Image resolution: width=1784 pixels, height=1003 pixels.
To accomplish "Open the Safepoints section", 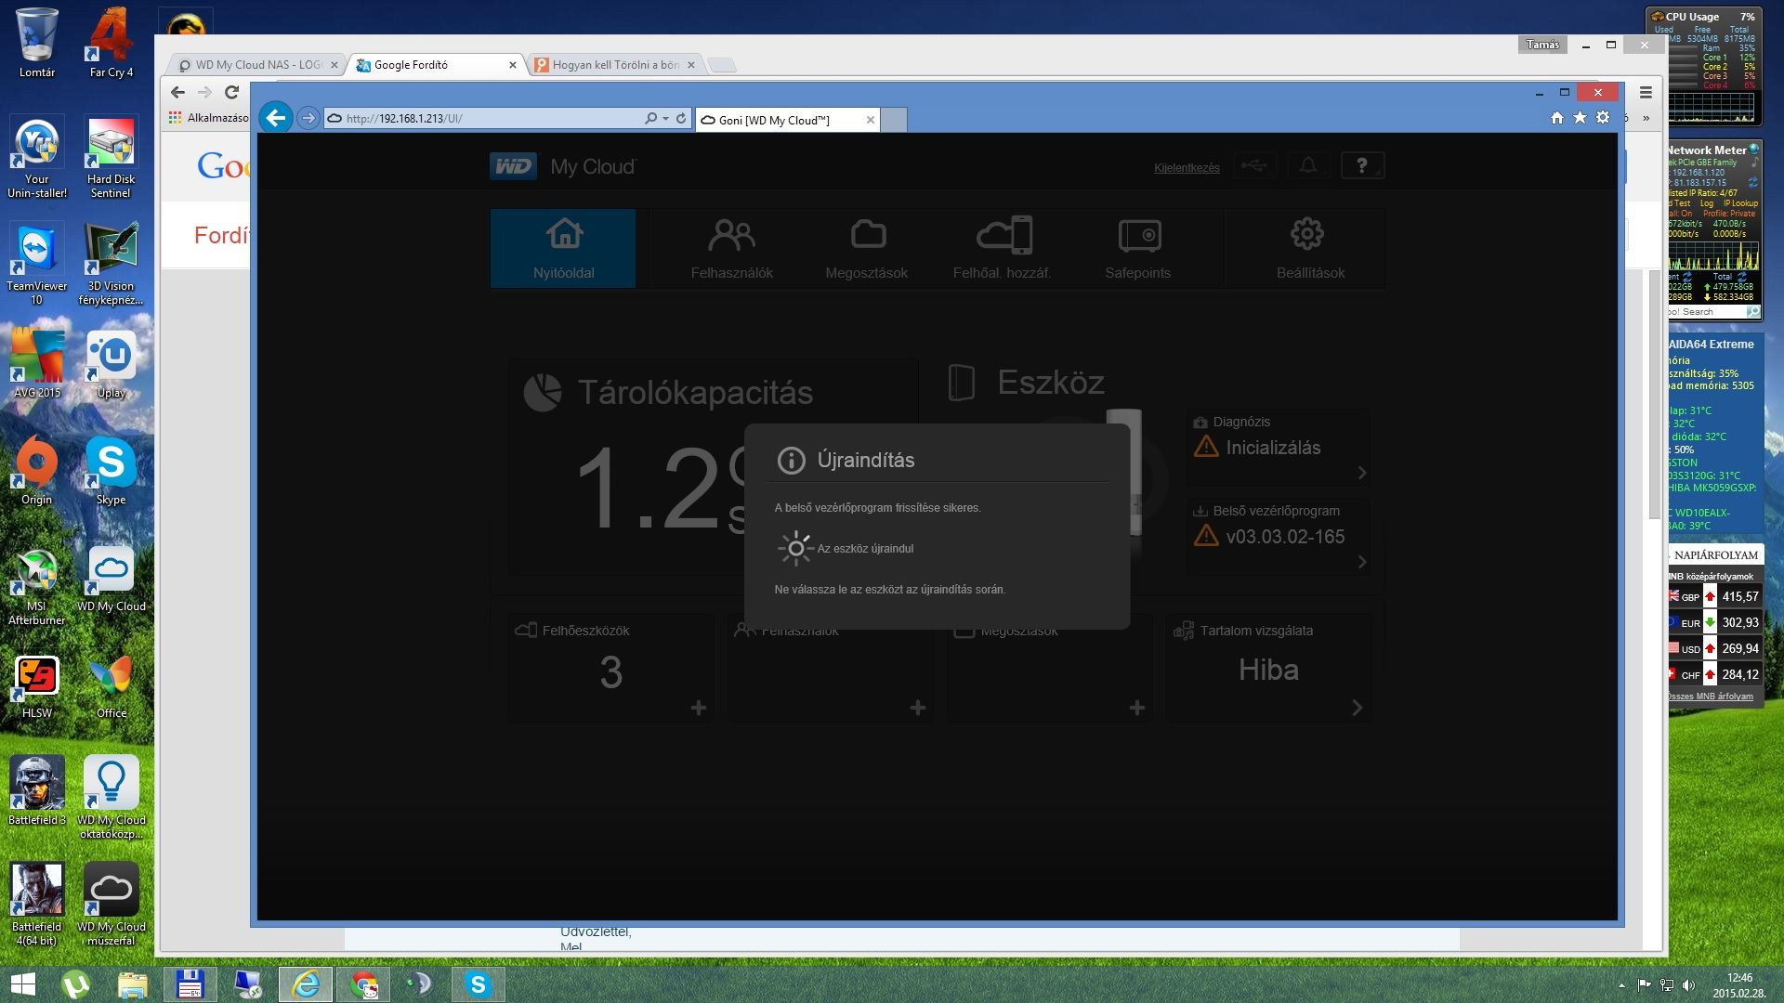I will pyautogui.click(x=1137, y=247).
